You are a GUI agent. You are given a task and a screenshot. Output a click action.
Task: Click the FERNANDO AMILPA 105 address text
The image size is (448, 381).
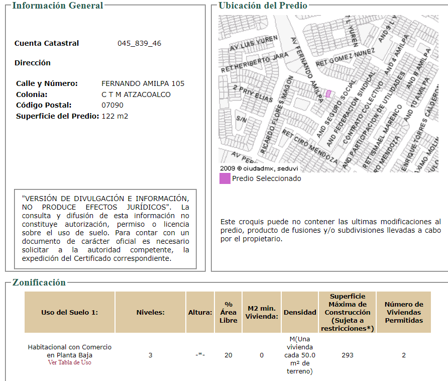point(143,83)
